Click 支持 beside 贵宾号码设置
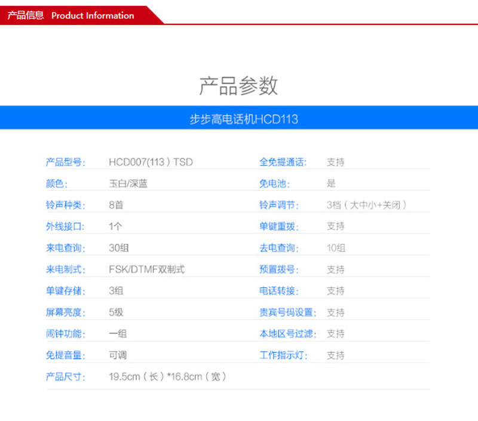 [x=336, y=312]
